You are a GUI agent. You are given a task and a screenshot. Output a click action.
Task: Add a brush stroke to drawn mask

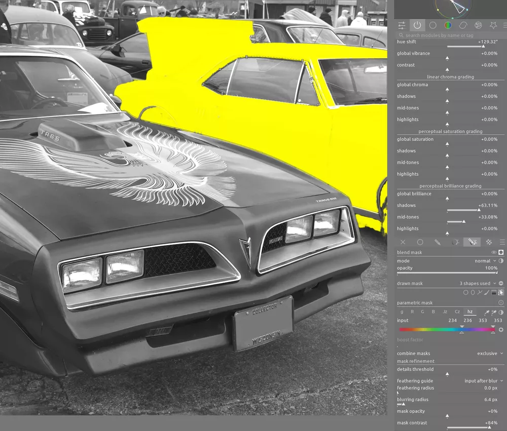pos(487,292)
